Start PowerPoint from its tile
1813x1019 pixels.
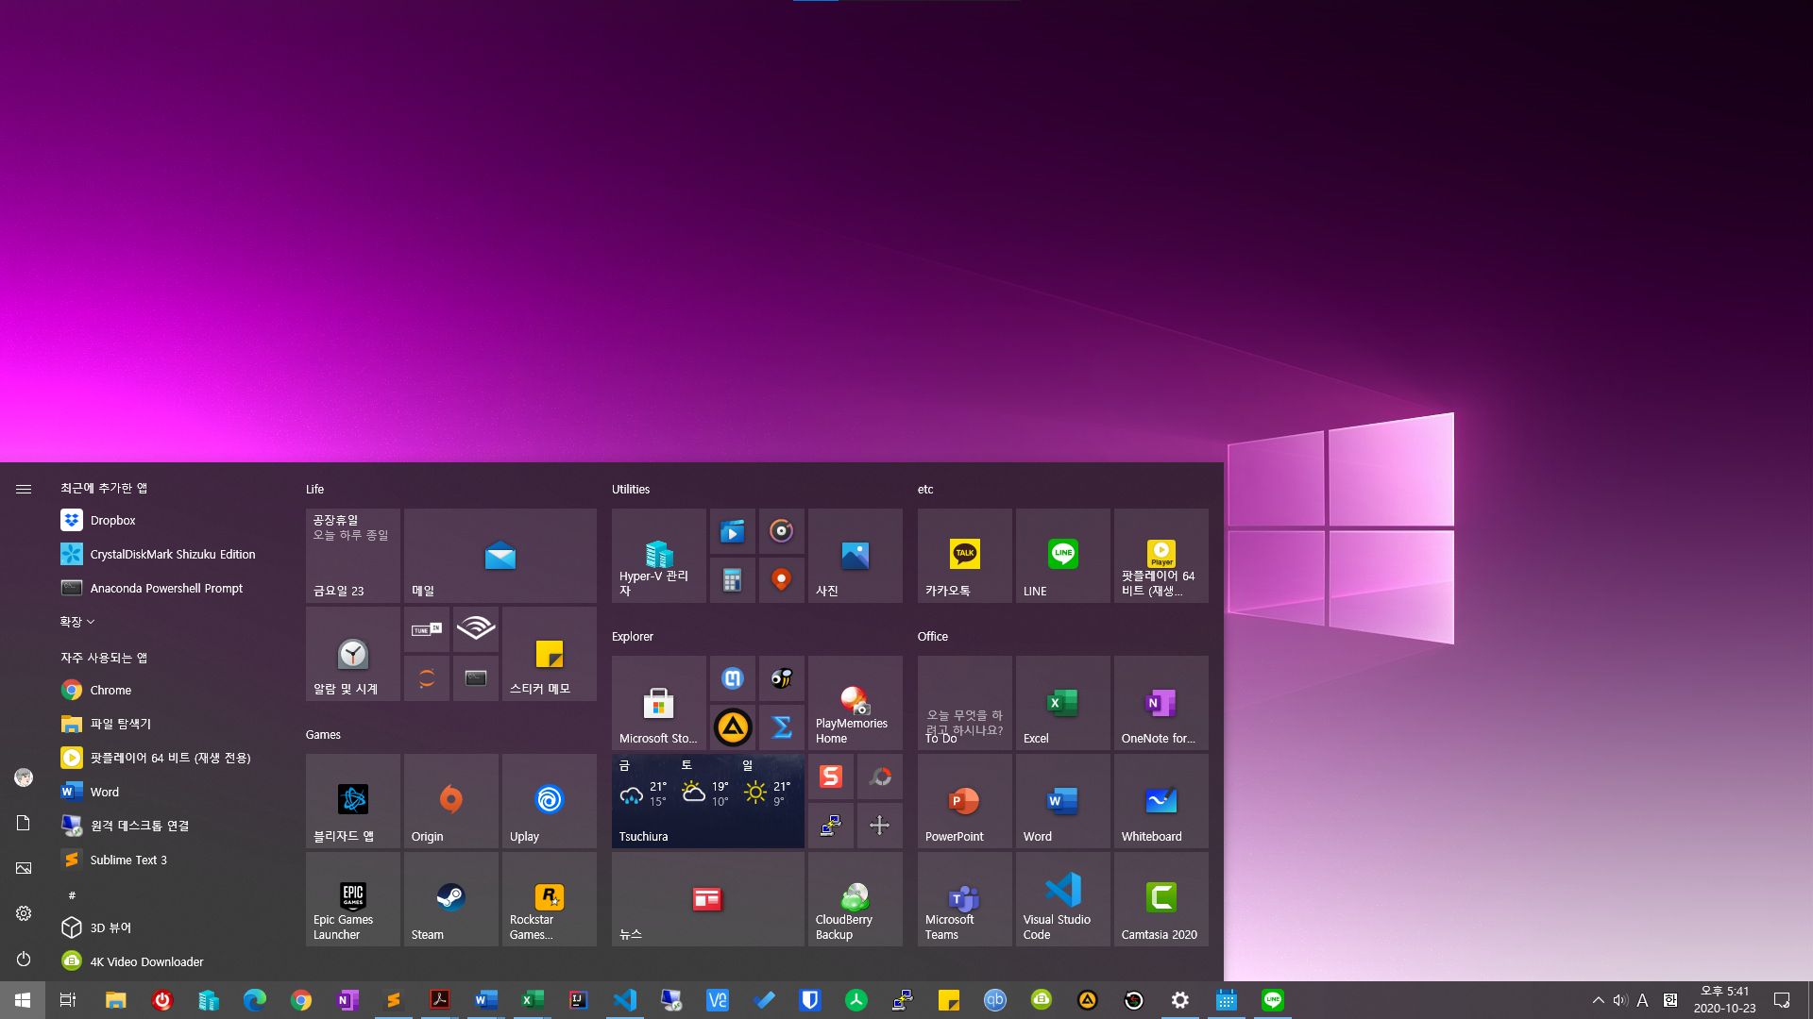pos(964,800)
